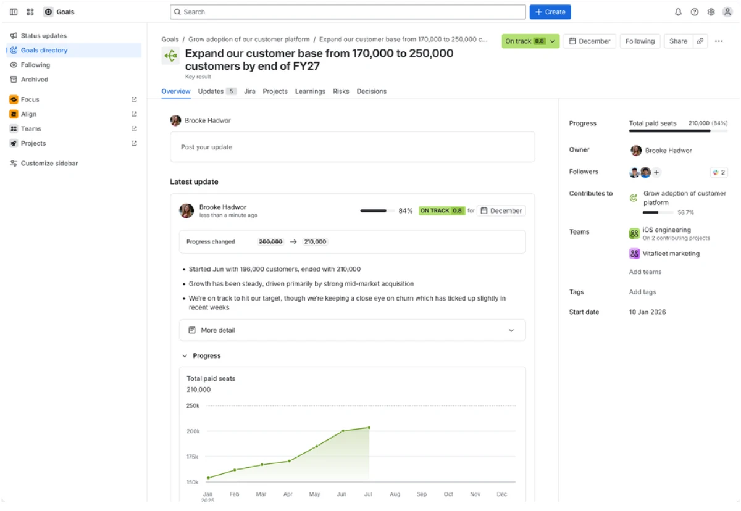Viewport: 741px width, 511px height.
Task: Open the notifications bell
Action: (x=678, y=12)
